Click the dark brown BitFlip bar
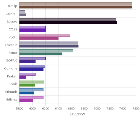 point(76,7)
